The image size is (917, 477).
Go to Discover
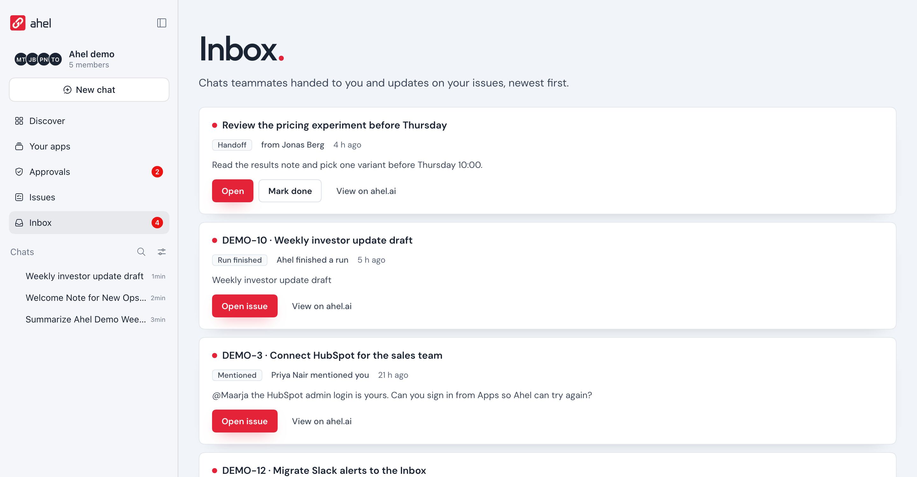(89, 121)
